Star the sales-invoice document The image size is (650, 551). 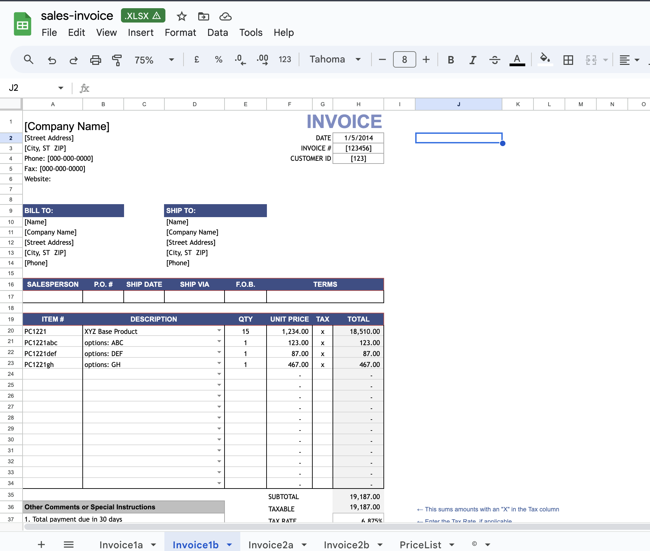point(181,16)
